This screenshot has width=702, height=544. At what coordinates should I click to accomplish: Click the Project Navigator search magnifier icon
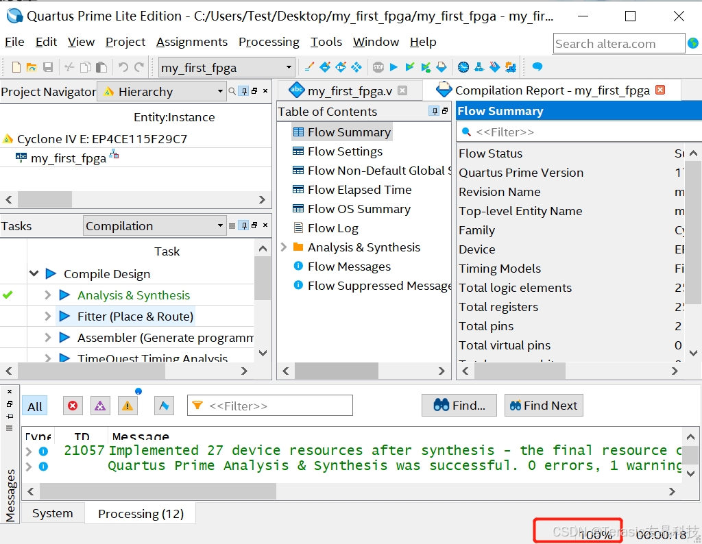(x=232, y=91)
